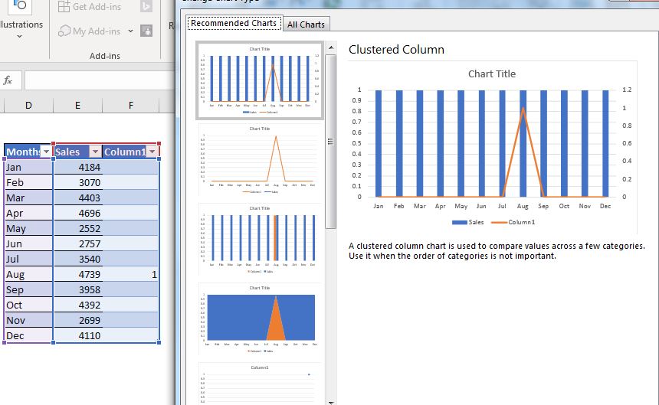Viewport: 659px width, 405px height.
Task: Click the Clustered Column heading text
Action: click(396, 50)
